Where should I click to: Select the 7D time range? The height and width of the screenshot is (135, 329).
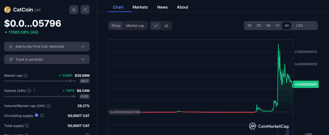pyautogui.click(x=259, y=26)
